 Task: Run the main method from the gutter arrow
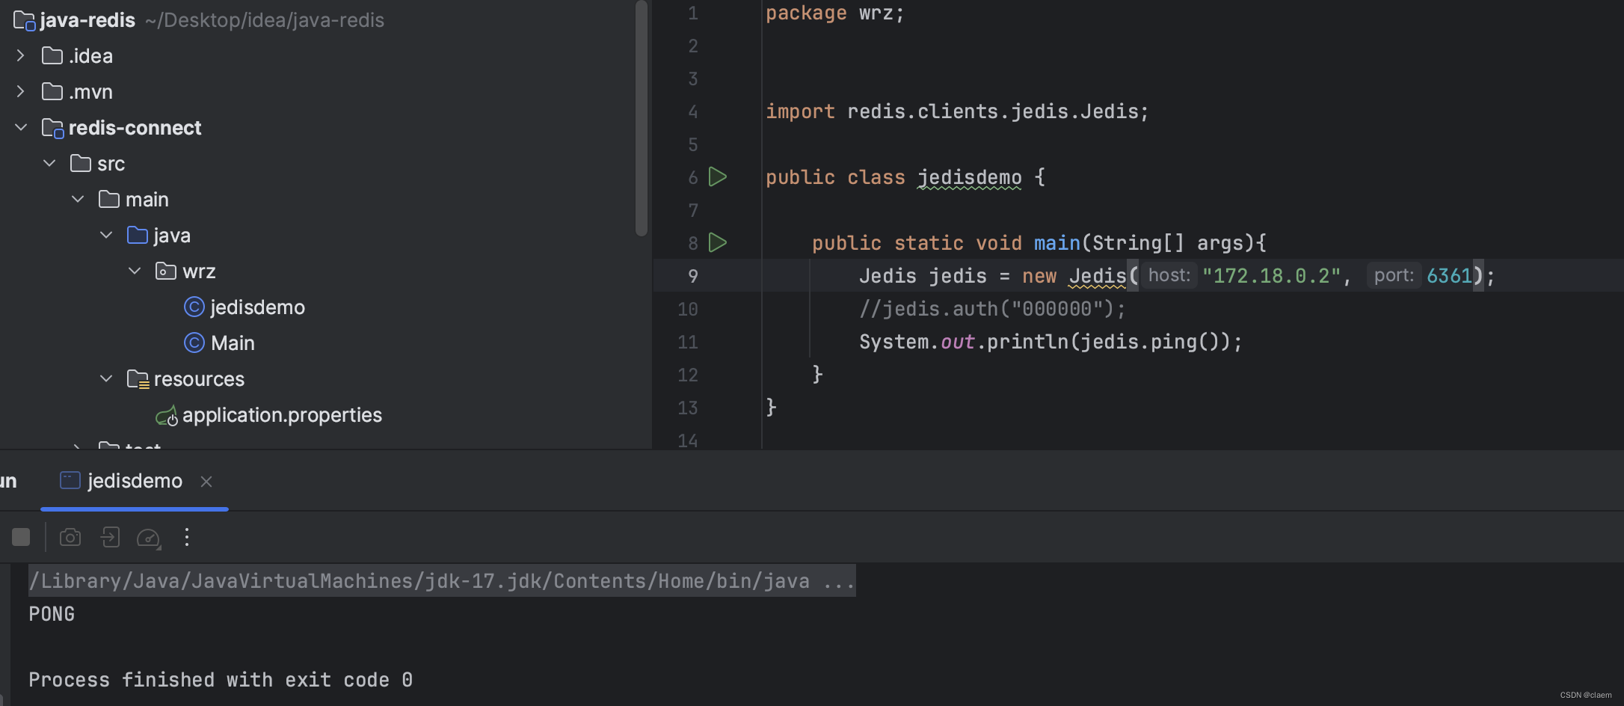pyautogui.click(x=718, y=243)
